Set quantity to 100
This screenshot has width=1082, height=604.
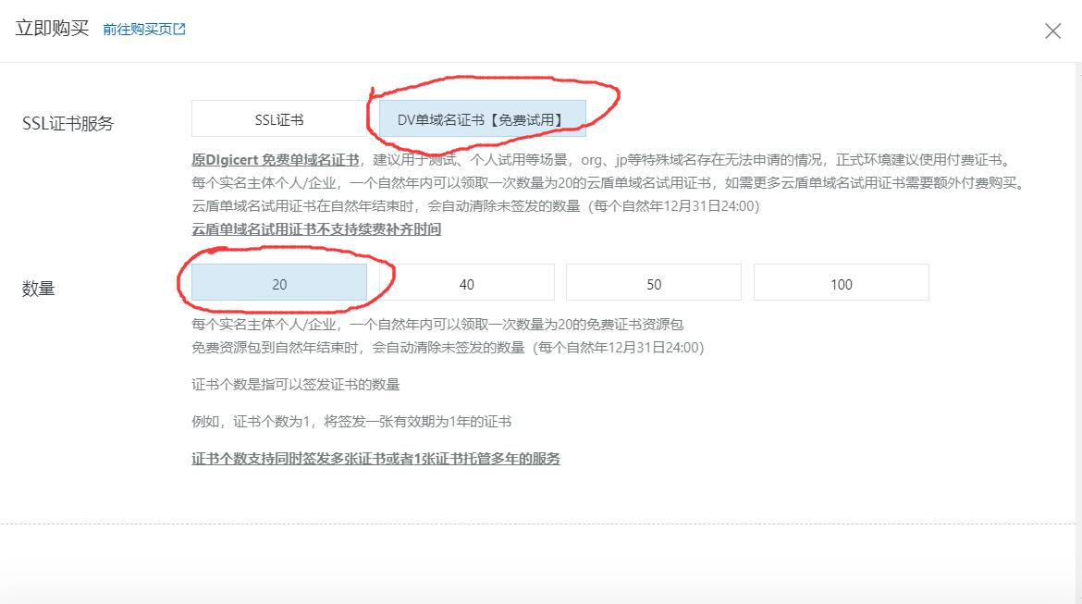tap(841, 282)
